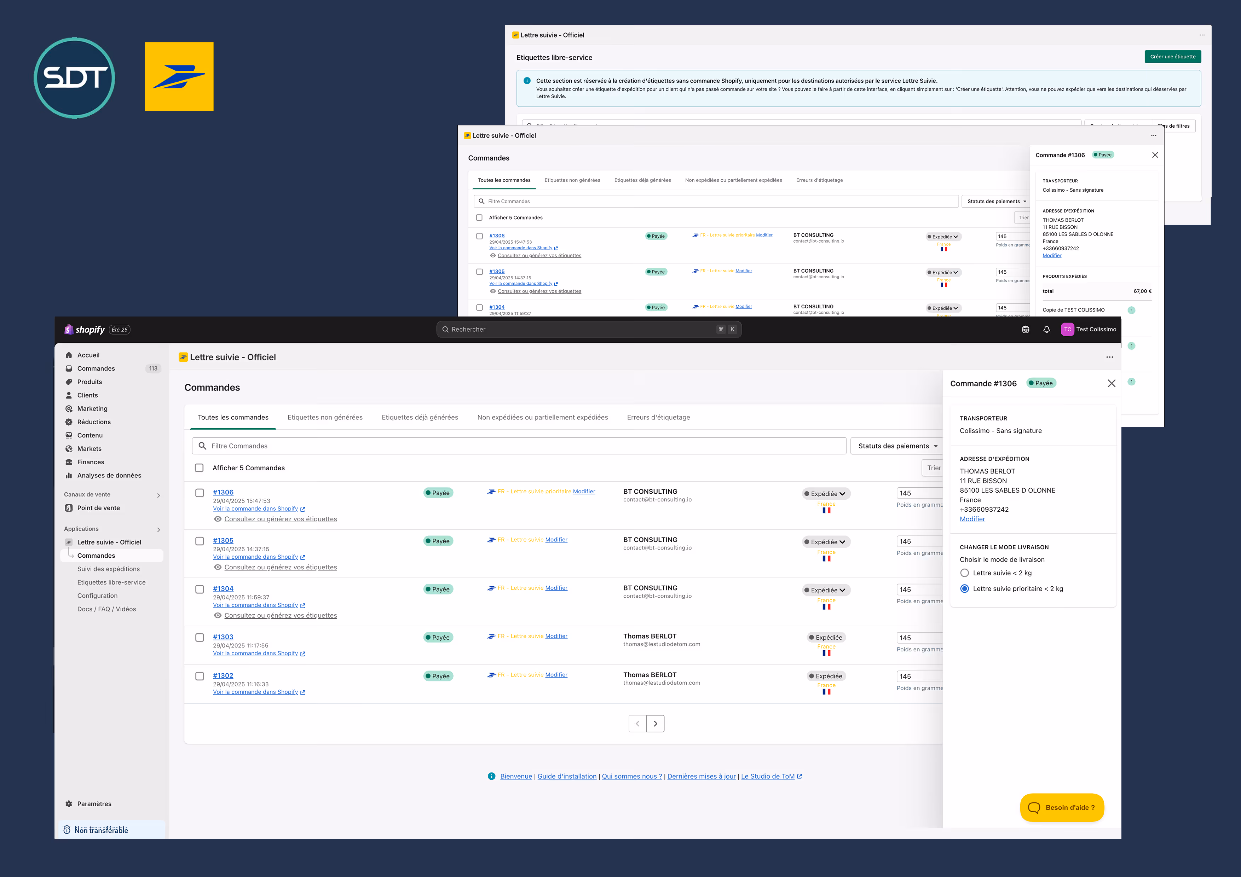Tick the checkbox for order #1306
1241x877 pixels.
point(199,493)
